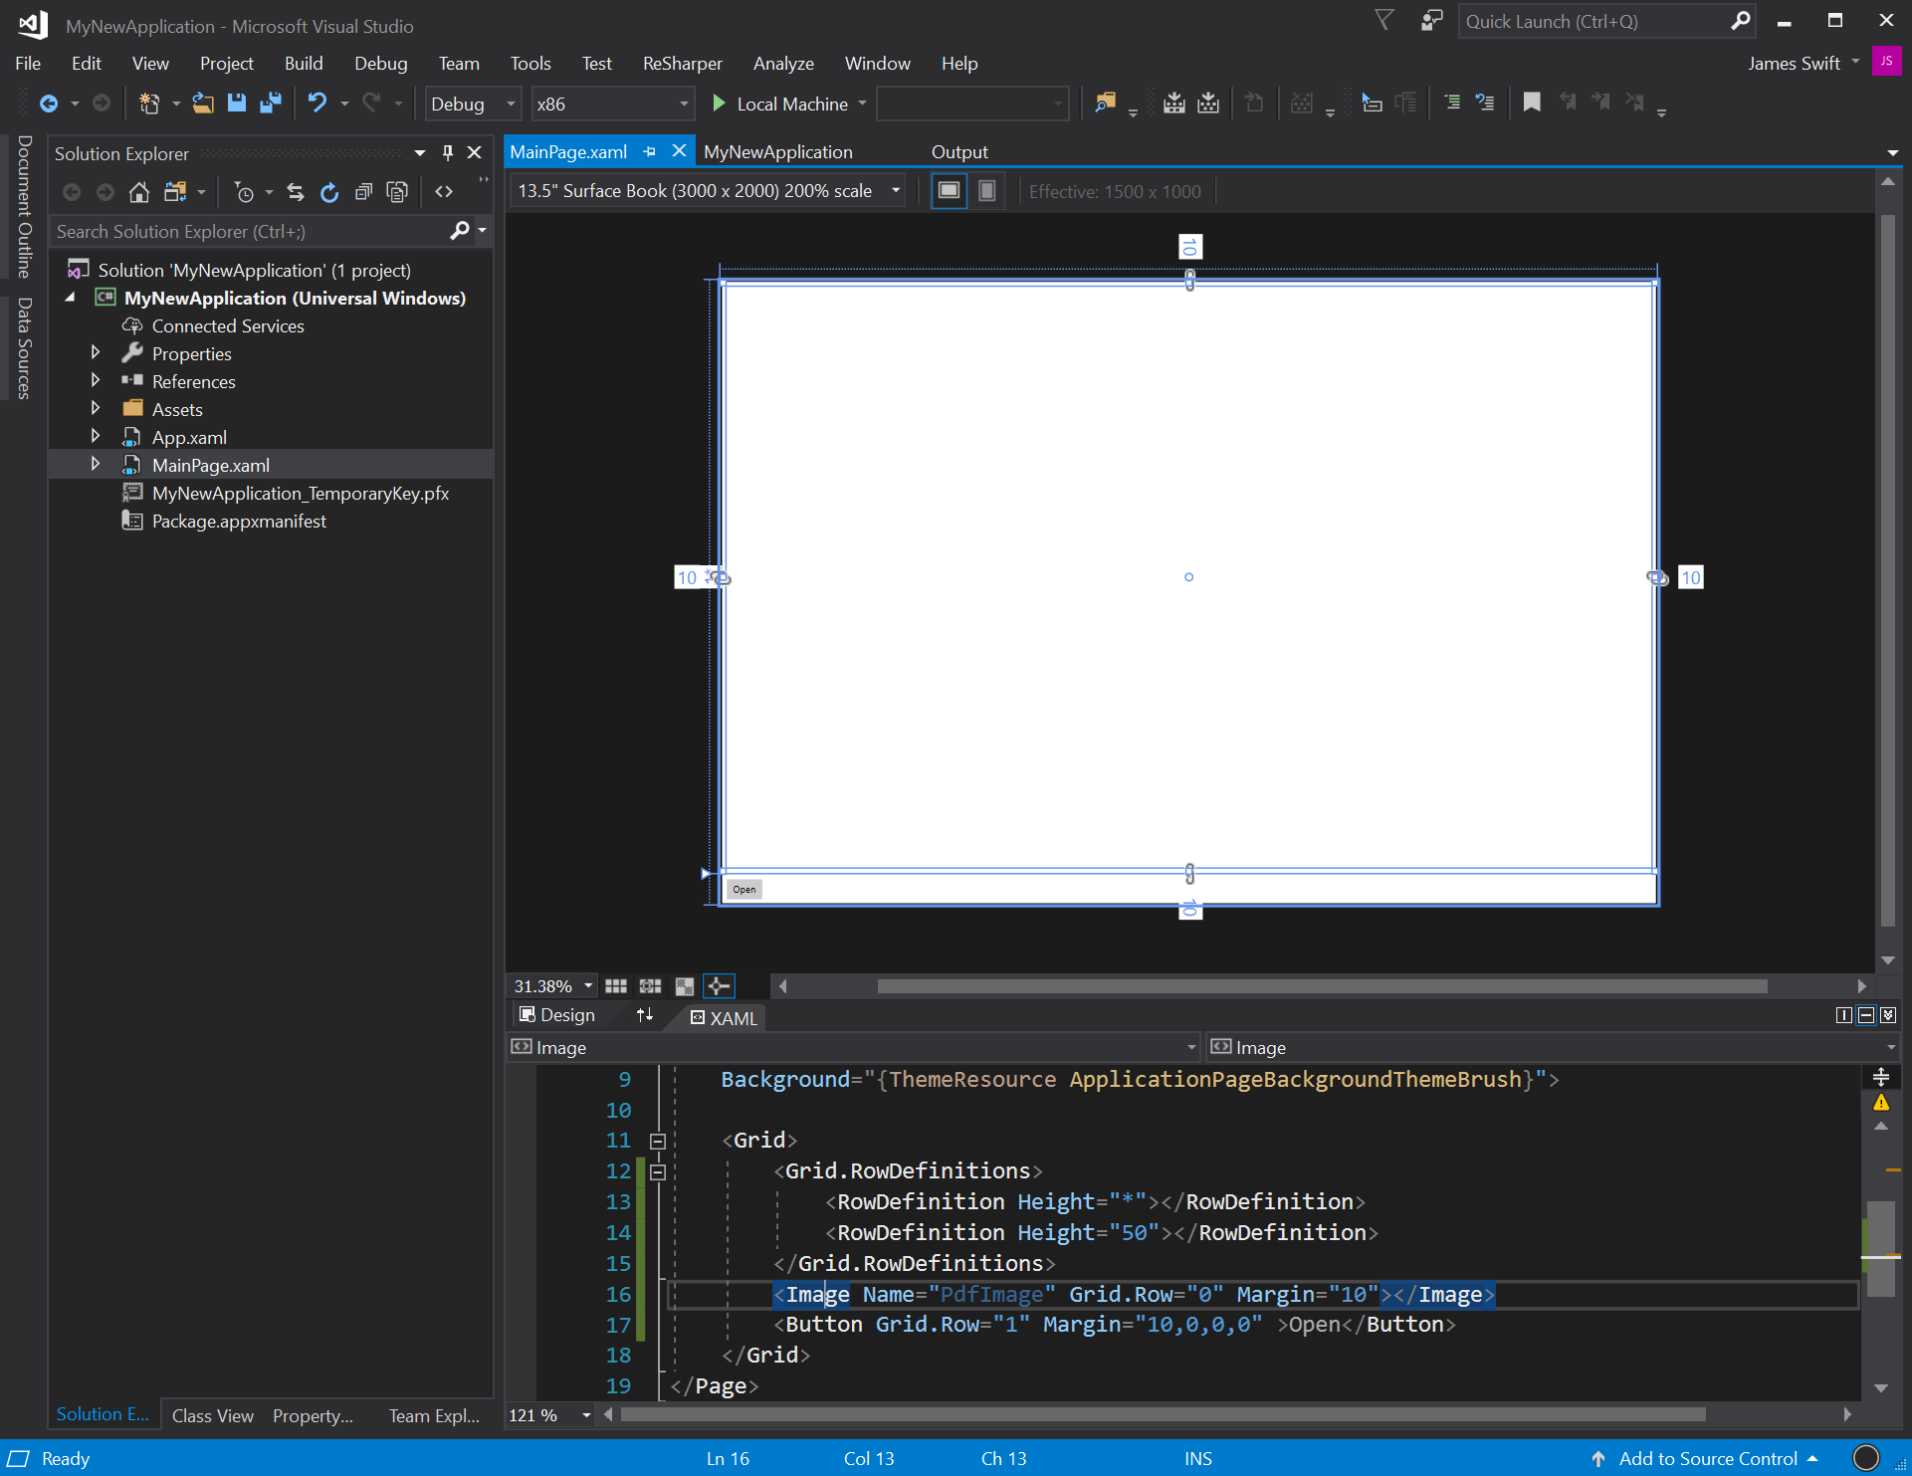This screenshot has width=1912, height=1476.
Task: Toggle a bookmark using the toolbar icon
Action: click(x=1532, y=103)
